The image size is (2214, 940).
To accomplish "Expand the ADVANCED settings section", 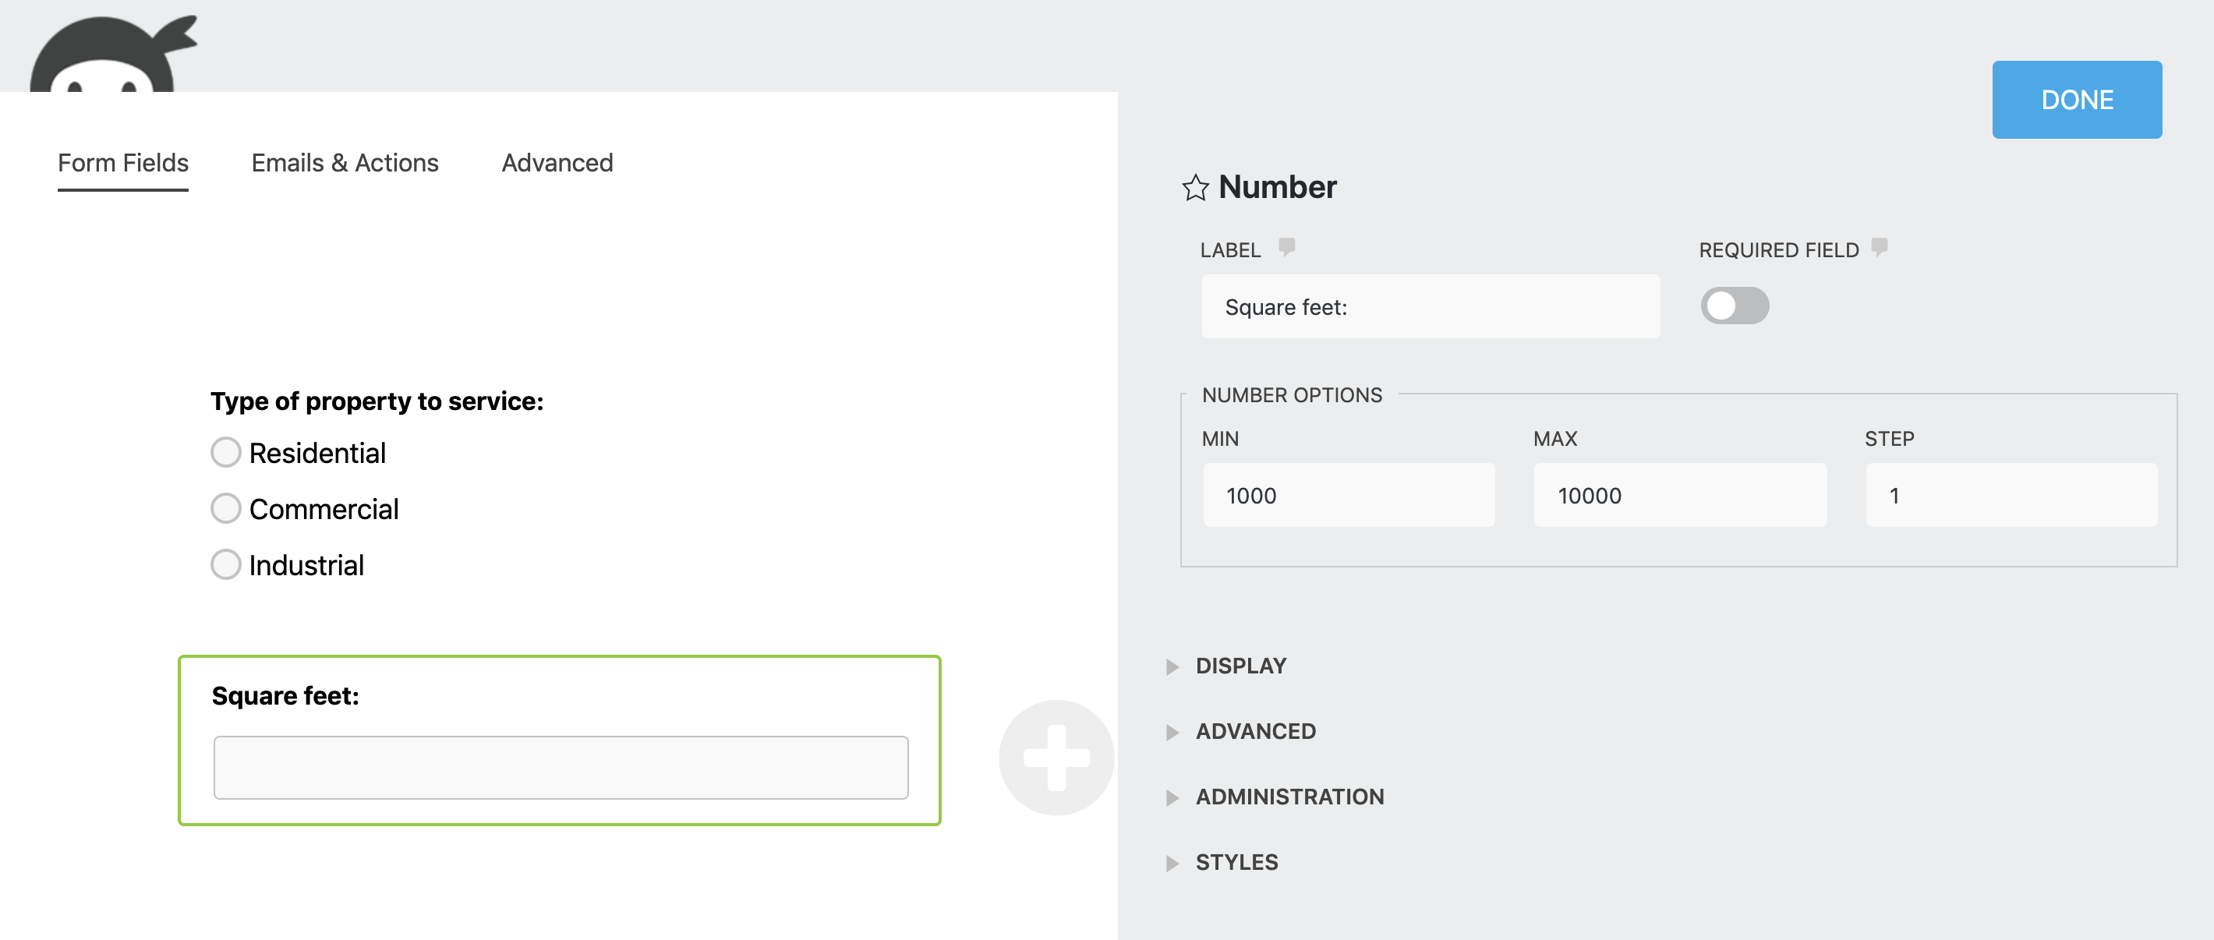I will pos(1255,731).
